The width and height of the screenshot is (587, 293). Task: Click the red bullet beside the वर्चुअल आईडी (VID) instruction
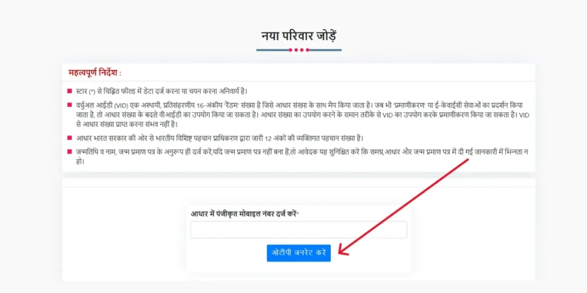click(x=69, y=105)
